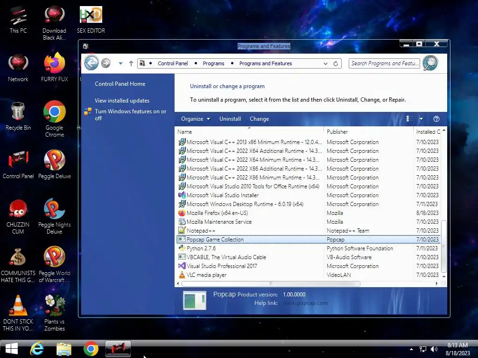Click the help question mark icon

[436, 119]
